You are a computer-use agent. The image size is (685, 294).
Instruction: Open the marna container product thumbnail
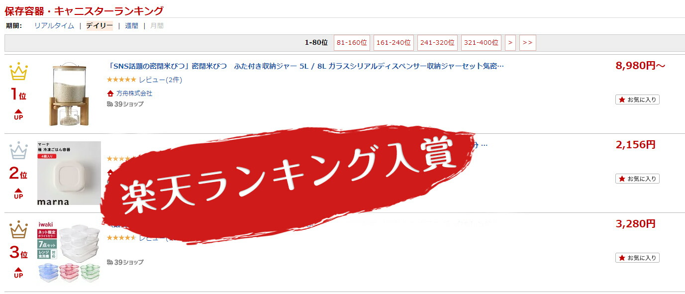click(69, 173)
